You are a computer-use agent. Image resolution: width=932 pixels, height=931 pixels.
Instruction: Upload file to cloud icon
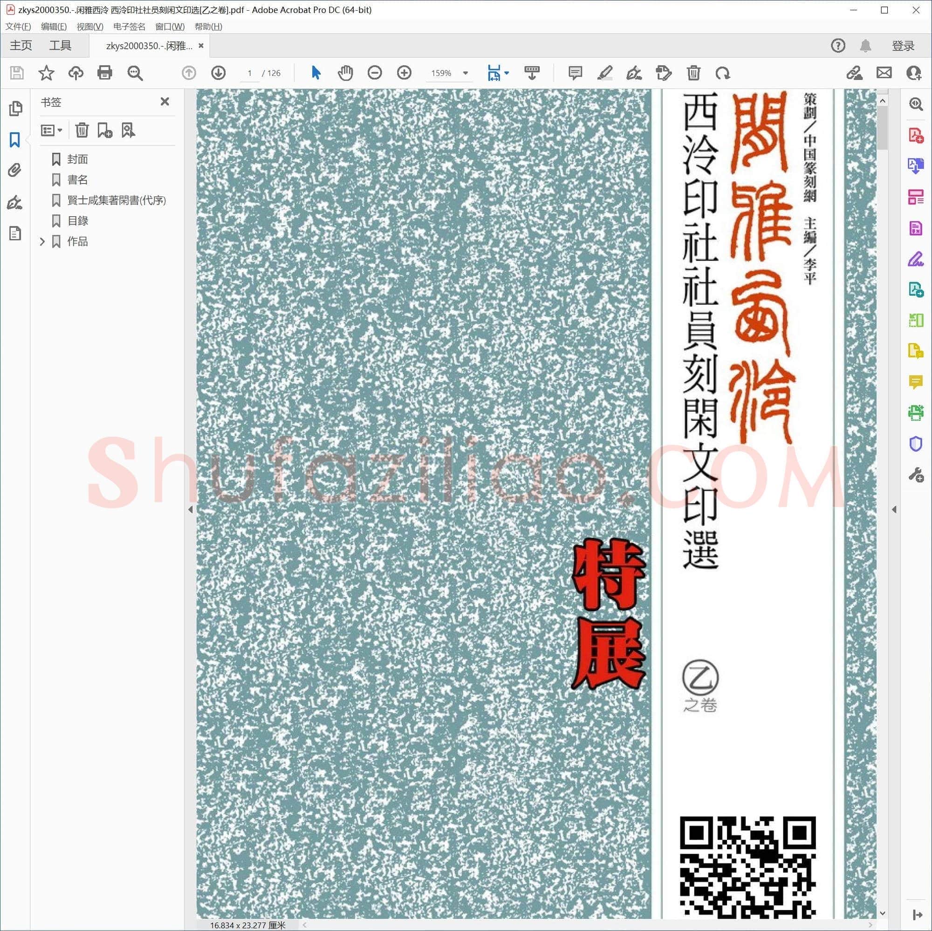[x=76, y=73]
